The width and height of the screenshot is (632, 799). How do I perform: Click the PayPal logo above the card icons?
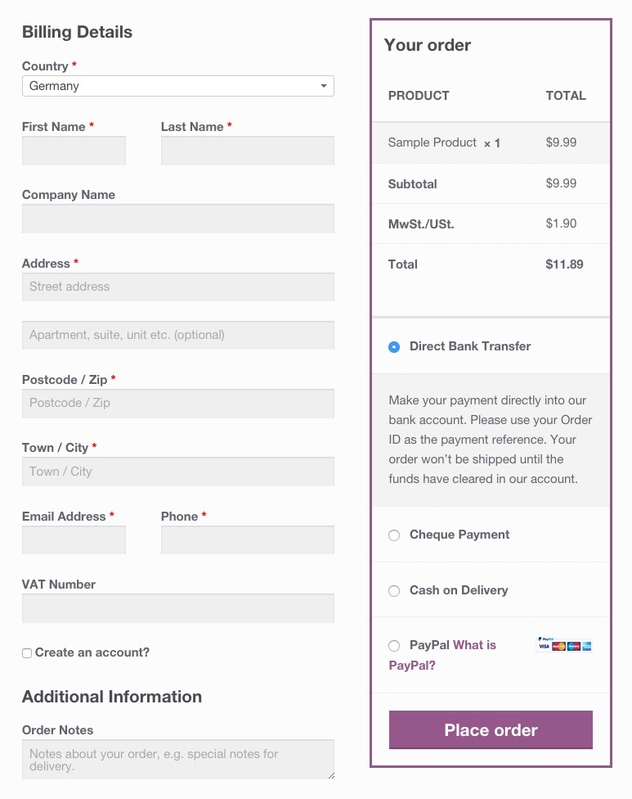pos(545,639)
